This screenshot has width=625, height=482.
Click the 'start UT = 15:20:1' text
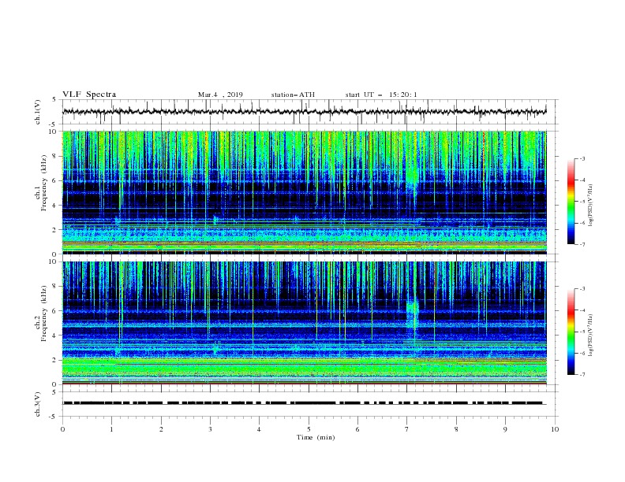click(x=381, y=95)
